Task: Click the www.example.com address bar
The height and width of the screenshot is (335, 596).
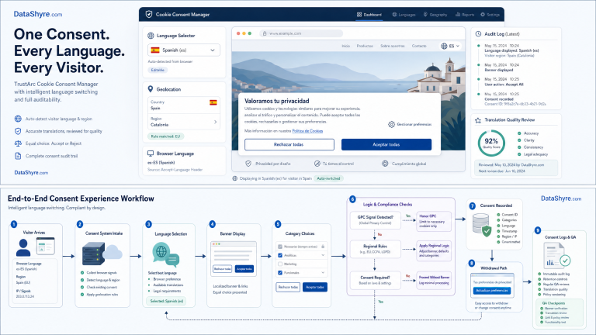Action: click(301, 33)
